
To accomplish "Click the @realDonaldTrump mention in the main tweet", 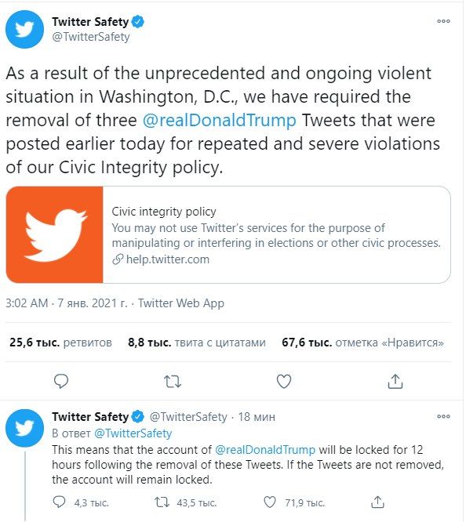I will coord(220,120).
